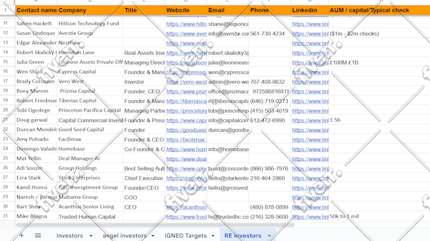Select the cell containing Cypress Capital

[x=90, y=72]
